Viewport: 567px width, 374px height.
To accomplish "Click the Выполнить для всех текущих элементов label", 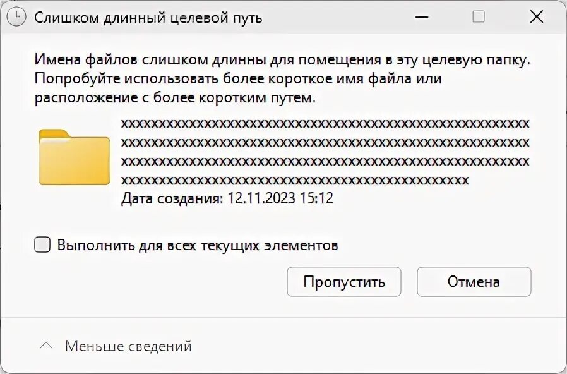I will 197,245.
